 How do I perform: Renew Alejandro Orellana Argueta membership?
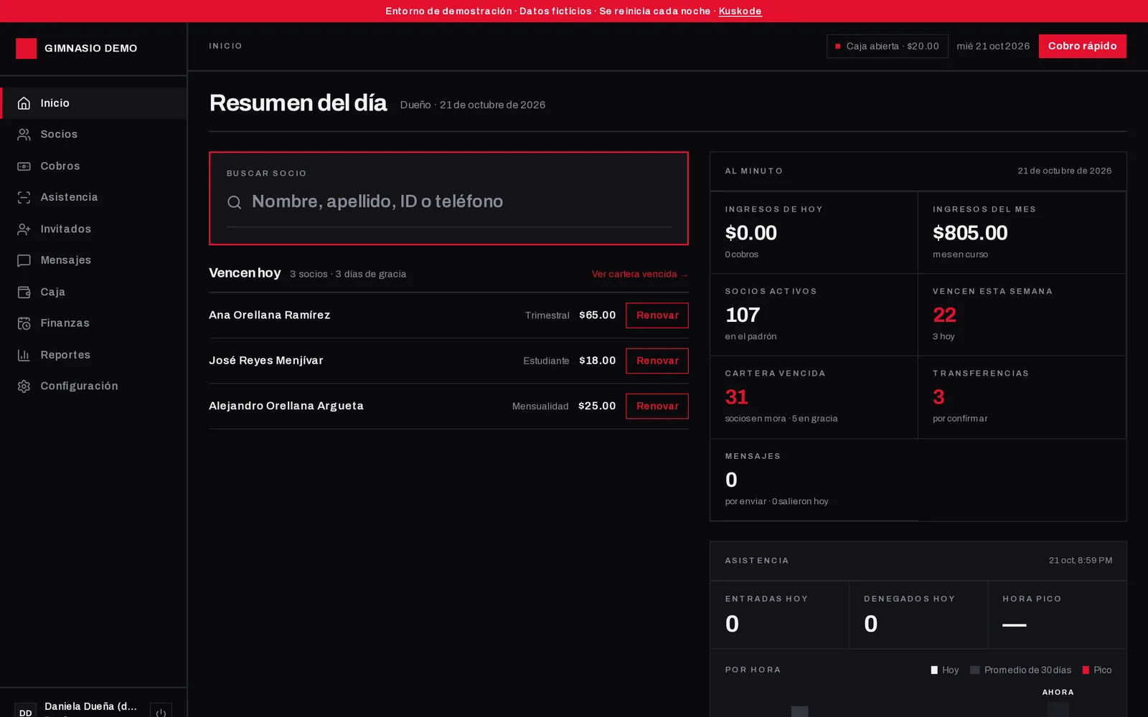657,406
